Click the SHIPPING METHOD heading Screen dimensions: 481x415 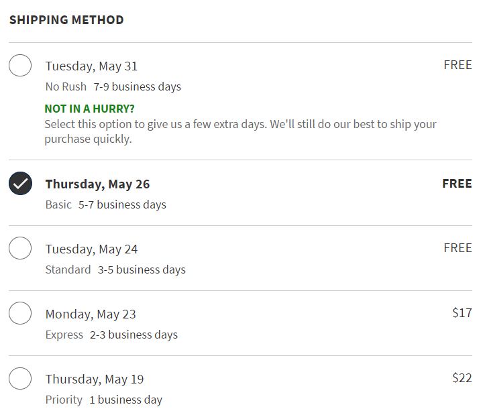pyautogui.click(x=66, y=20)
